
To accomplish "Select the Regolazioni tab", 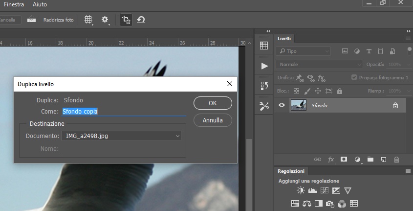I will point(291,171).
